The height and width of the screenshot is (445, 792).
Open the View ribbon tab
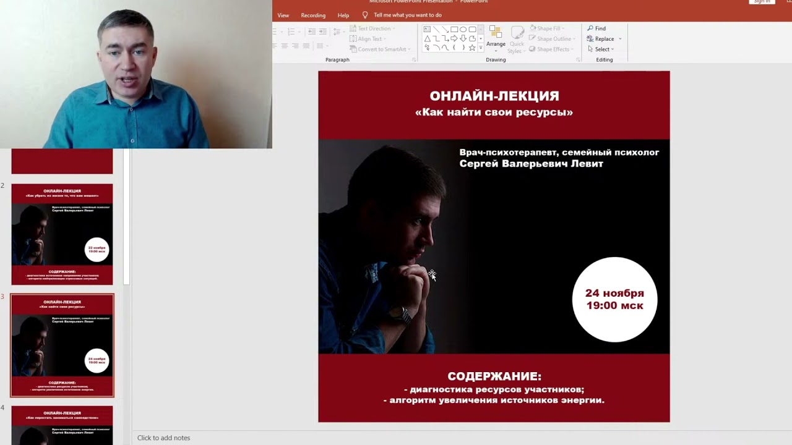[x=283, y=15]
